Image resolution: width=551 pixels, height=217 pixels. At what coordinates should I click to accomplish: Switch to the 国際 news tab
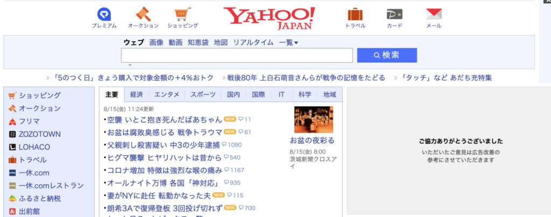pos(259,95)
